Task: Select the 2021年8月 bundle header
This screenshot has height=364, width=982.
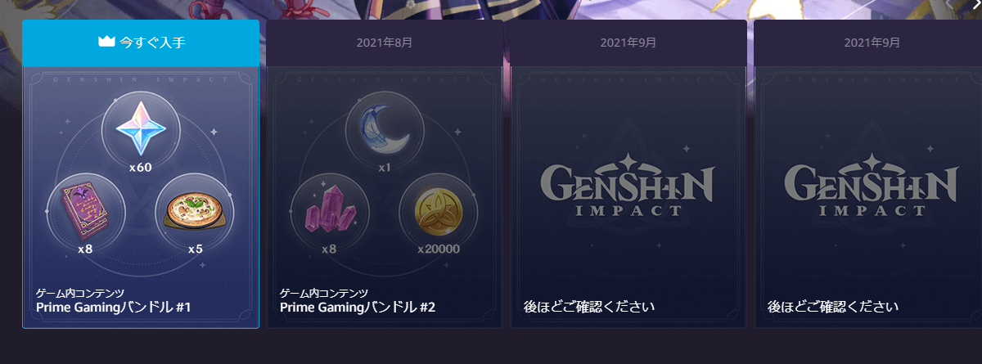Action: pos(385,43)
